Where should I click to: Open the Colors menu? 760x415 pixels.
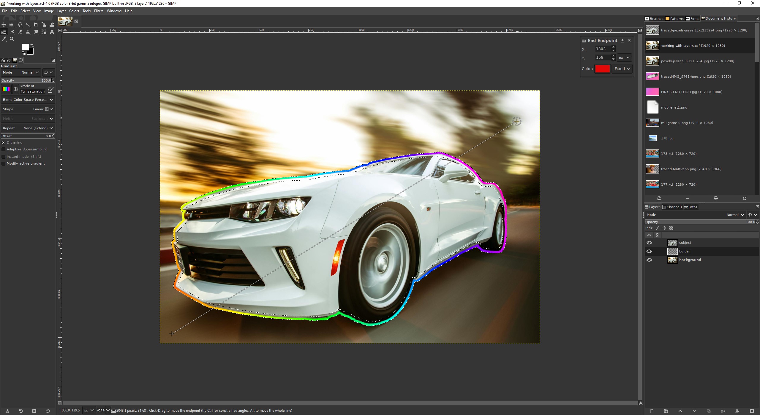pyautogui.click(x=73, y=11)
